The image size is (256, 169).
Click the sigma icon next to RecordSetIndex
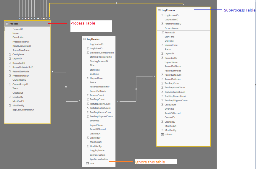pyautogui.click(x=162, y=79)
